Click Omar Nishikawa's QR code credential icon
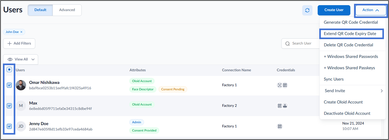Viewport: 389px width, 140px height. pyautogui.click(x=285, y=85)
